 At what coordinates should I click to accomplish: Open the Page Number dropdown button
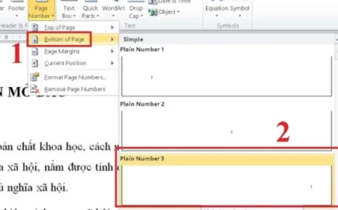[x=41, y=10]
